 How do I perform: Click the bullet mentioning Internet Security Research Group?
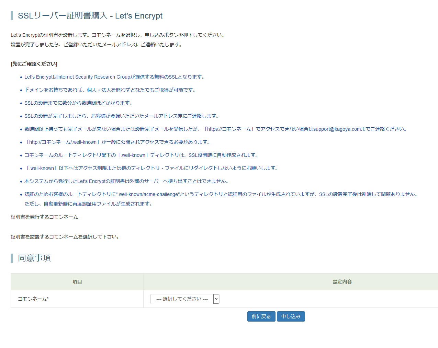[115, 77]
